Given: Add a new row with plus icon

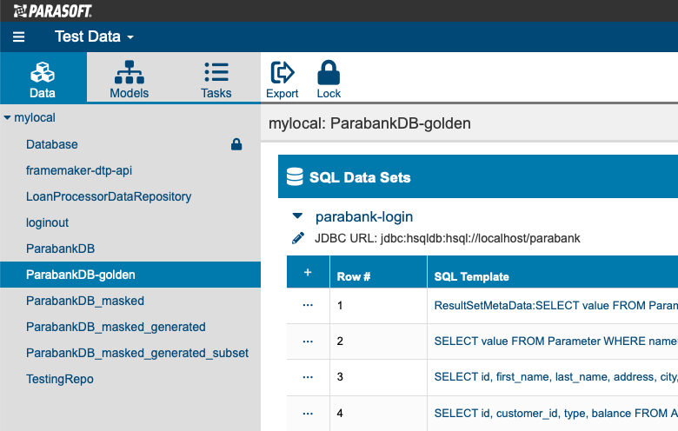Looking at the screenshot, I should [x=308, y=272].
